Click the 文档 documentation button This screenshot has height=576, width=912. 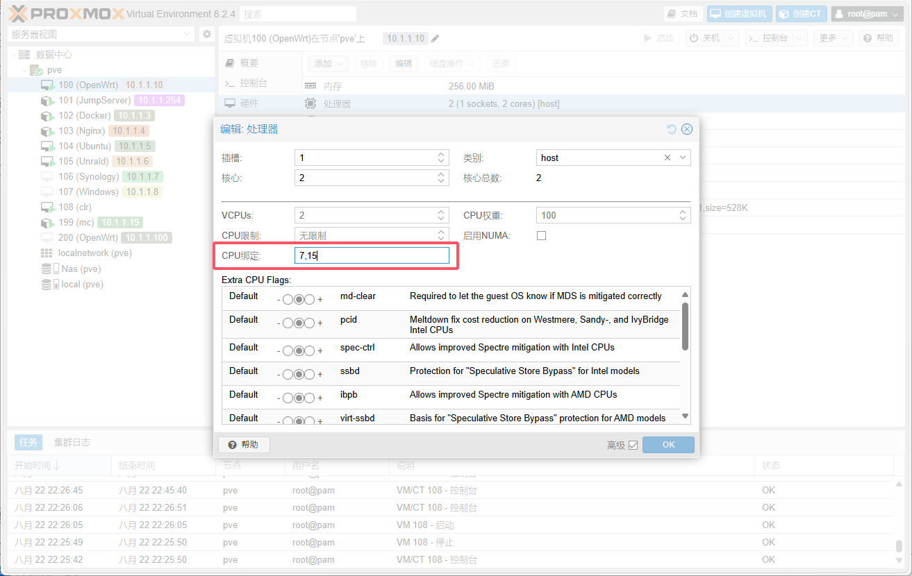(683, 14)
